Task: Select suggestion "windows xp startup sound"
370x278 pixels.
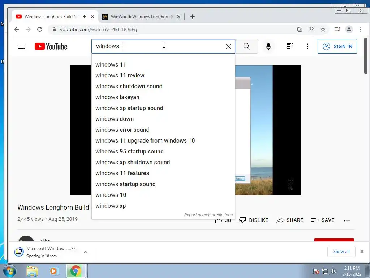Action: click(x=163, y=108)
